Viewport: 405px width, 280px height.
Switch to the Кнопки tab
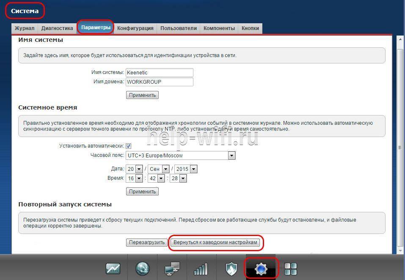click(250, 28)
